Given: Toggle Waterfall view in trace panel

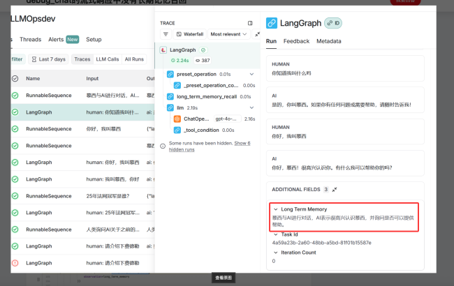Looking at the screenshot, I should (x=190, y=34).
